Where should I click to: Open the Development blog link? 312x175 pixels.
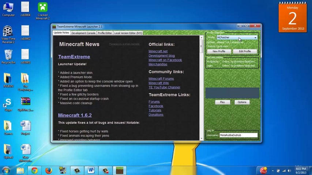162,56
